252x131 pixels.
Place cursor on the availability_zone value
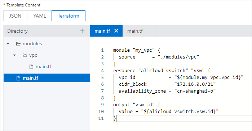pos(195,91)
